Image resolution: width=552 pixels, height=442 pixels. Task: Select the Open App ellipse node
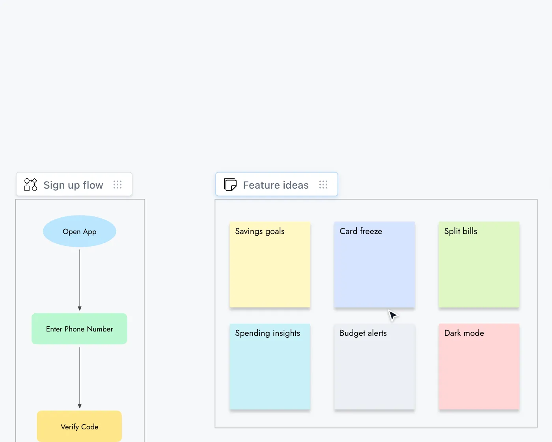[80, 231]
